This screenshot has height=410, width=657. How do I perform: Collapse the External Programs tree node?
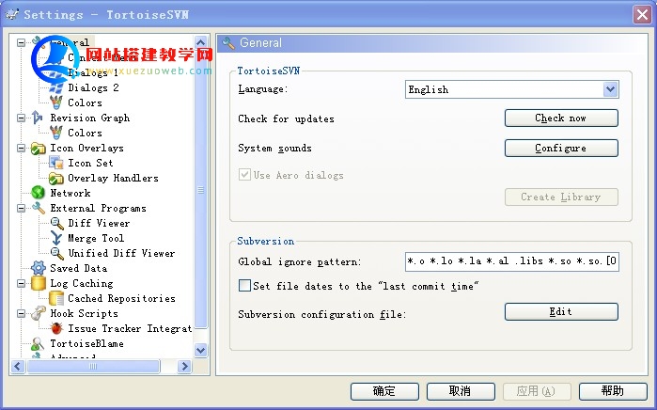[21, 208]
